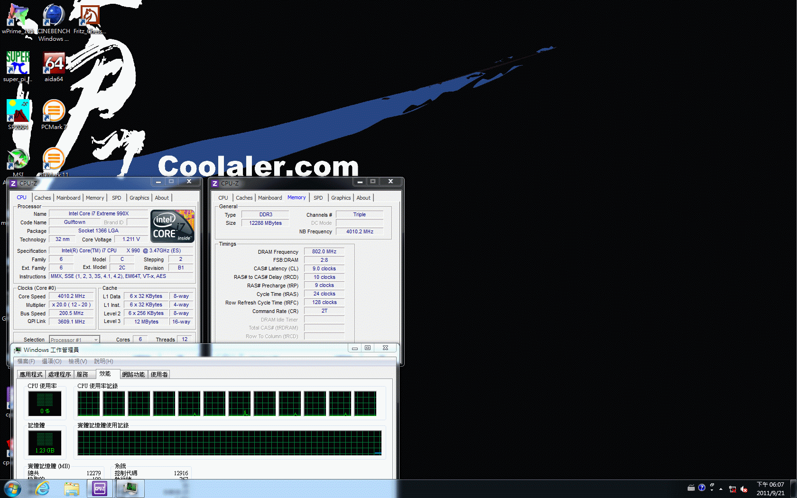This screenshot has height=498, width=797.
Task: Open SPD tab in right CPU-Z window
Action: pos(318,198)
